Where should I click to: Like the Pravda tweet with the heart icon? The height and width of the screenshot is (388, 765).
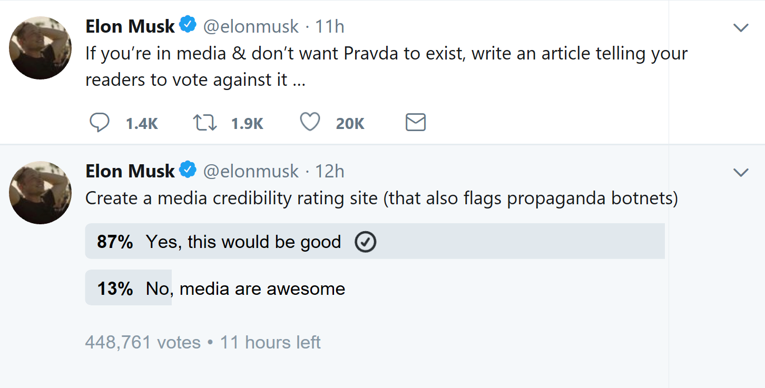click(x=310, y=122)
